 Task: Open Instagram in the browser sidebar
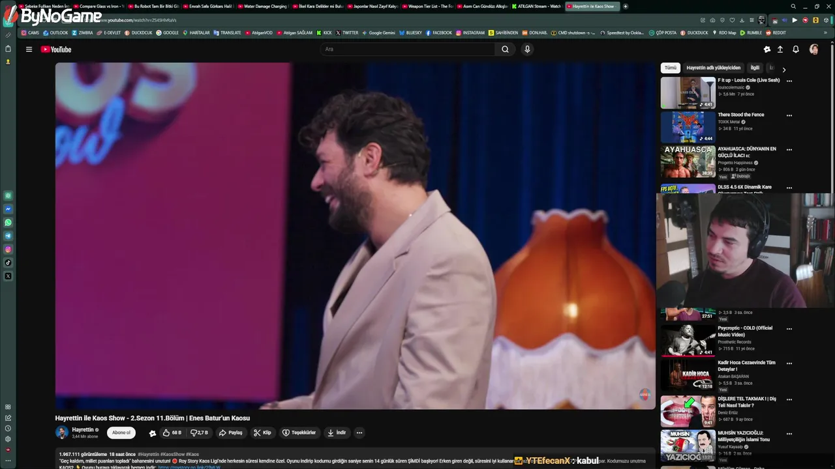[x=8, y=249]
